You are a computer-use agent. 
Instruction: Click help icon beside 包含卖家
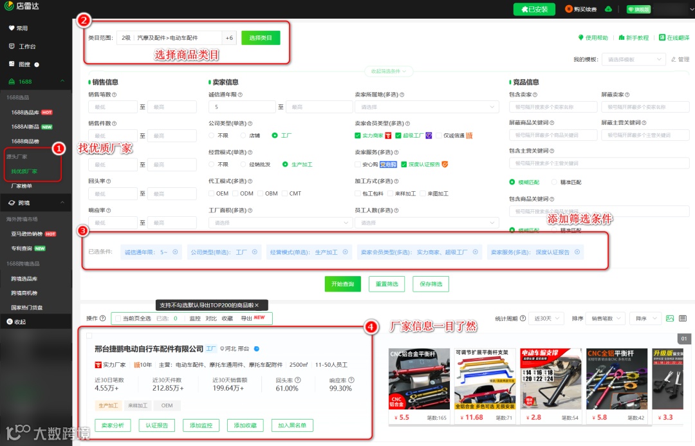pos(535,95)
